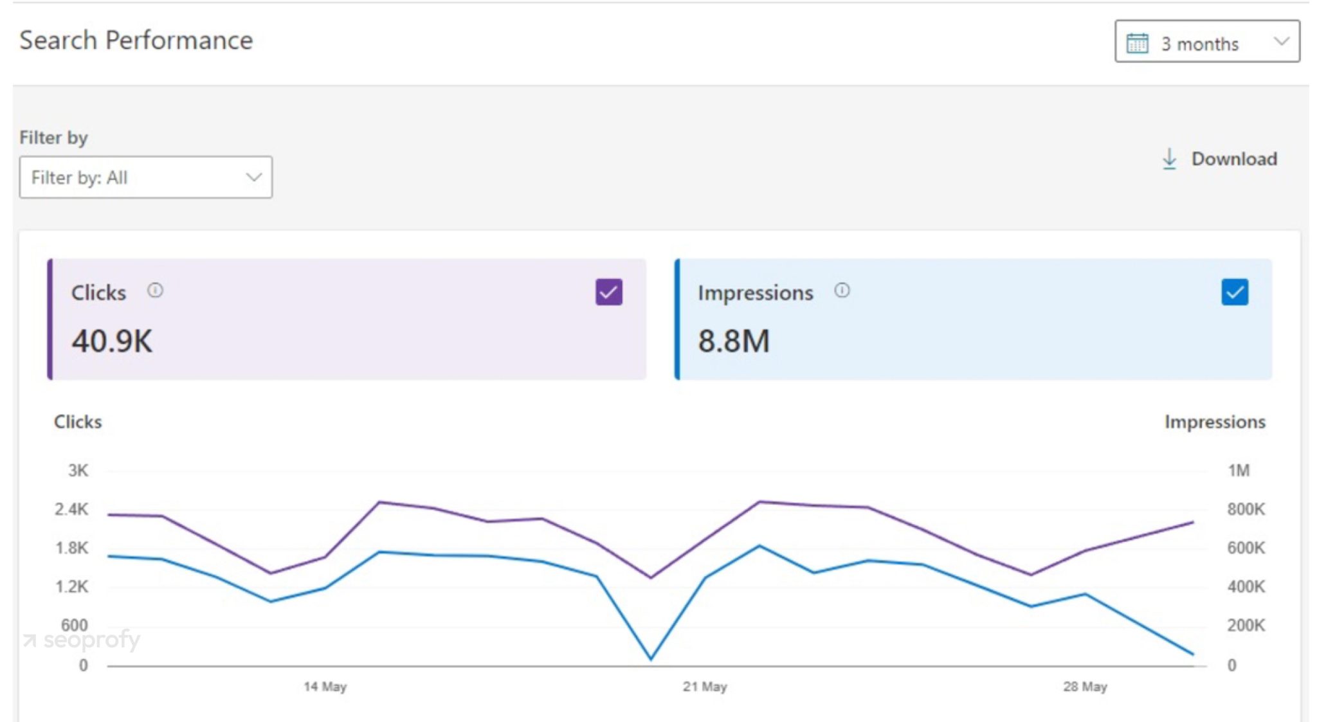Click the download arrow icon
The height and width of the screenshot is (722, 1317).
click(1170, 159)
